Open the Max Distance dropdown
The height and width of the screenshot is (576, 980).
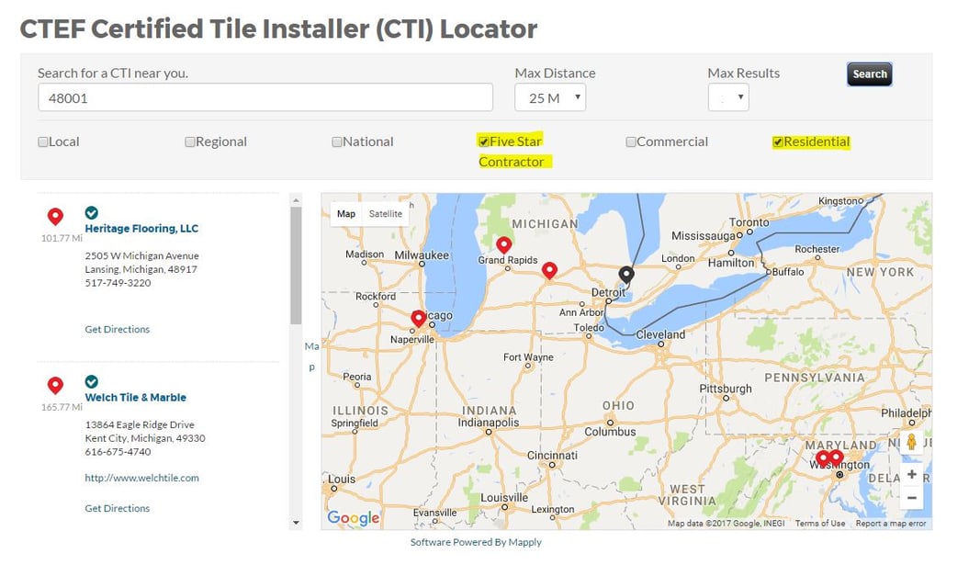(x=549, y=97)
